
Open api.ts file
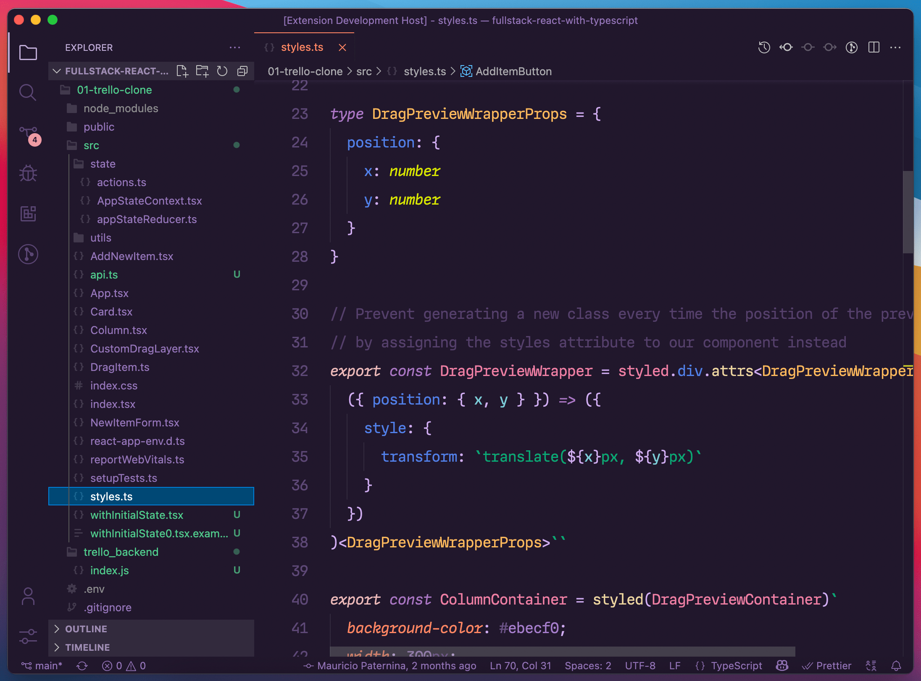151,275
